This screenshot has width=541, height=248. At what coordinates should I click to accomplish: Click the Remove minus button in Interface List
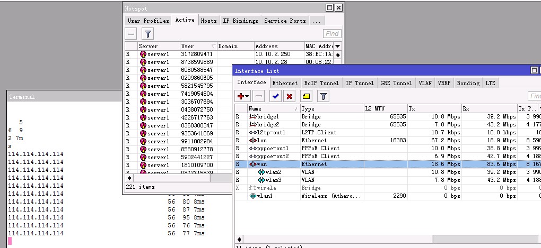pos(259,96)
